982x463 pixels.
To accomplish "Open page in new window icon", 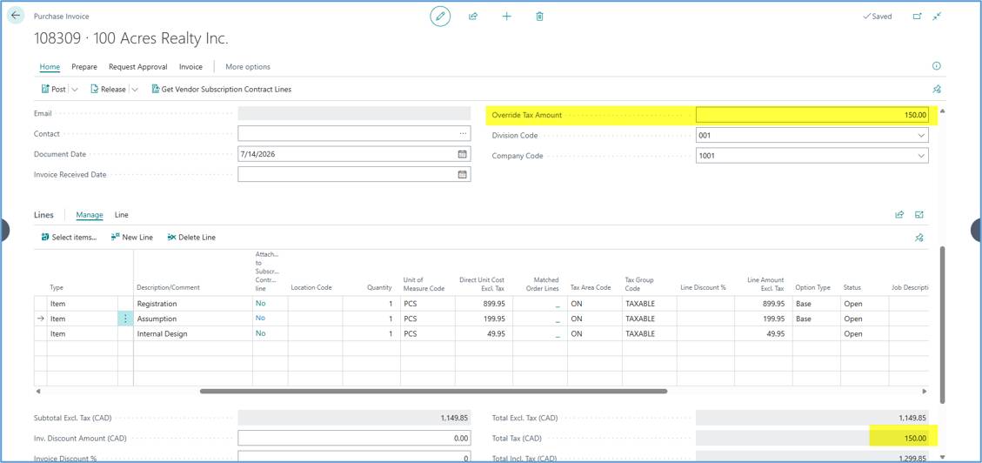I will [917, 17].
